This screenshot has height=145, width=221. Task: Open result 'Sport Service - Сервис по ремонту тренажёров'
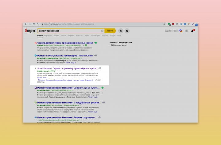67,69
